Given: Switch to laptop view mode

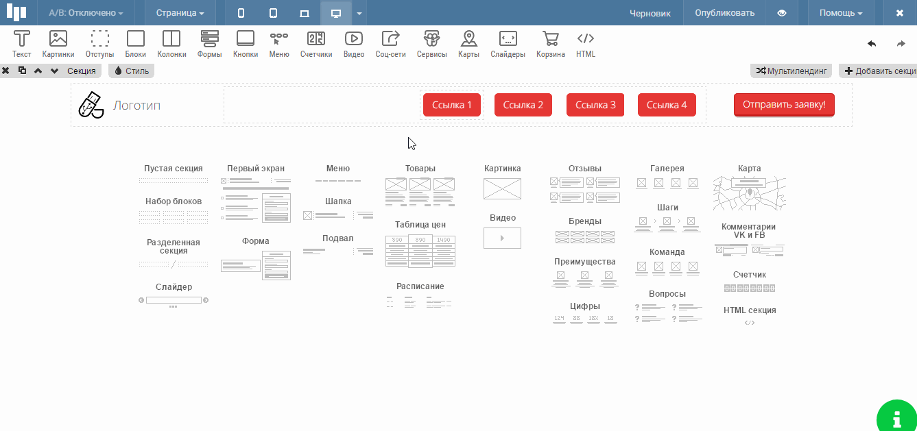Looking at the screenshot, I should tap(305, 13).
